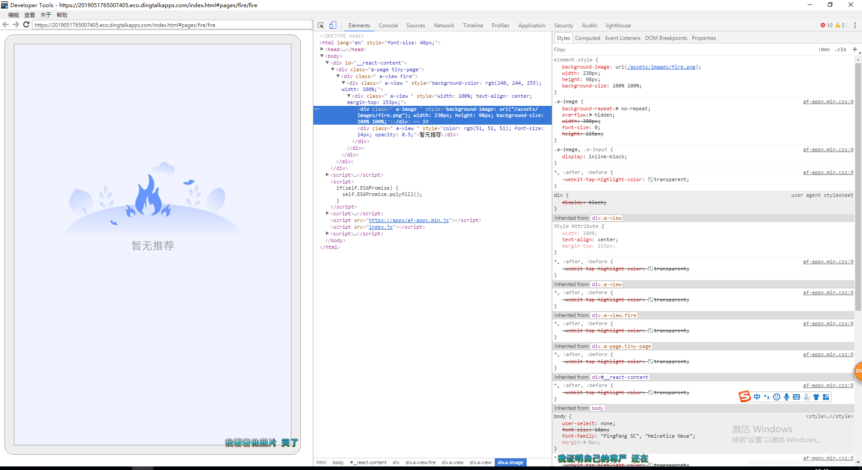Click the swatch in the first struck-through highlight rule
The width and height of the screenshot is (862, 470).
pyautogui.click(x=650, y=269)
